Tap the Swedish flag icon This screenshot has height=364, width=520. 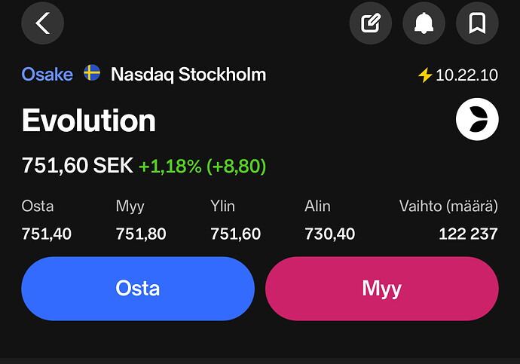pyautogui.click(x=92, y=72)
